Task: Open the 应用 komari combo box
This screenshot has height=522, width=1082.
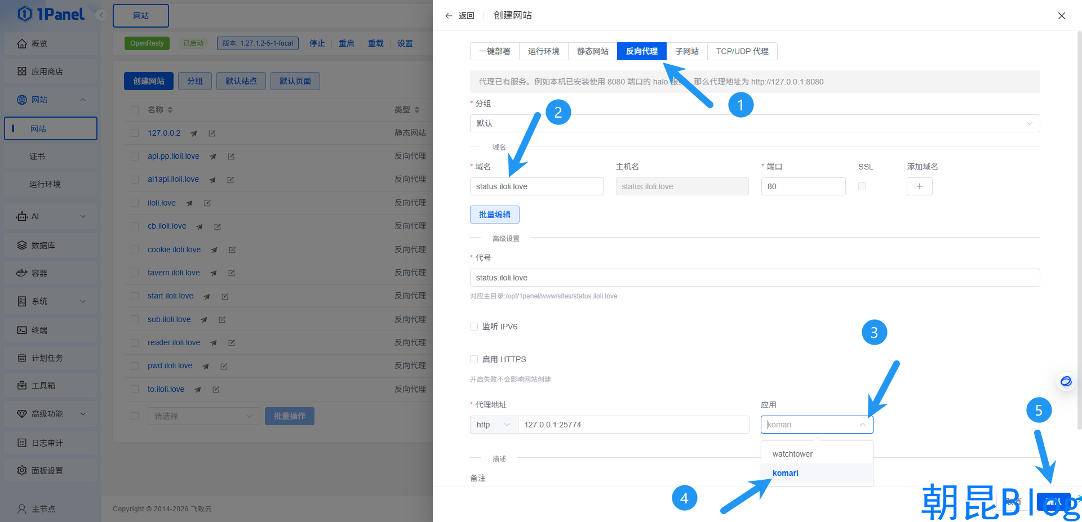Action: [817, 425]
